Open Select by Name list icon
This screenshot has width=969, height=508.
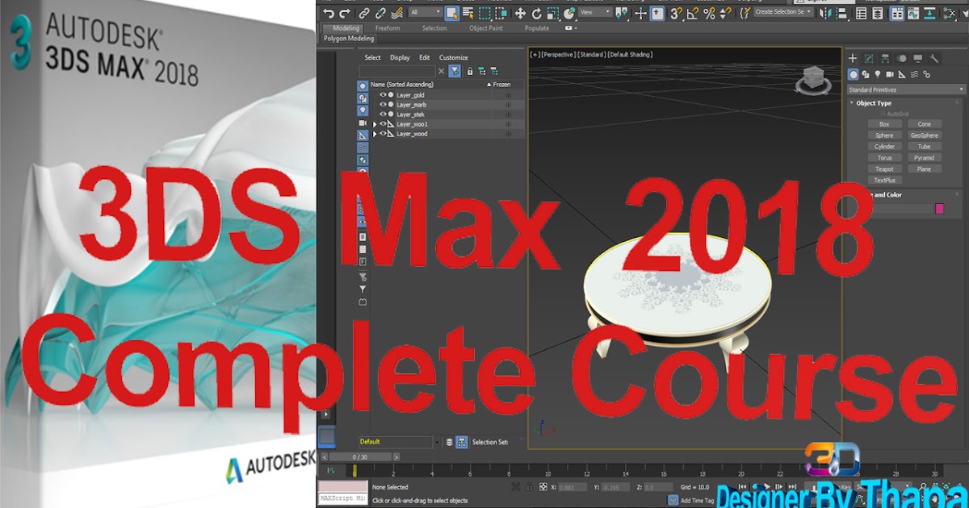coord(468,13)
